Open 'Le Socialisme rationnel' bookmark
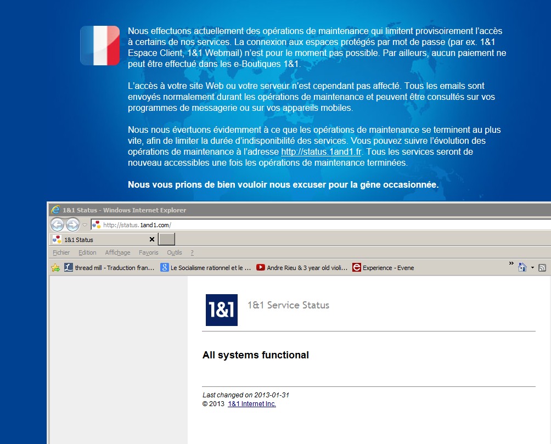The width and height of the screenshot is (551, 444). pyautogui.click(x=206, y=267)
